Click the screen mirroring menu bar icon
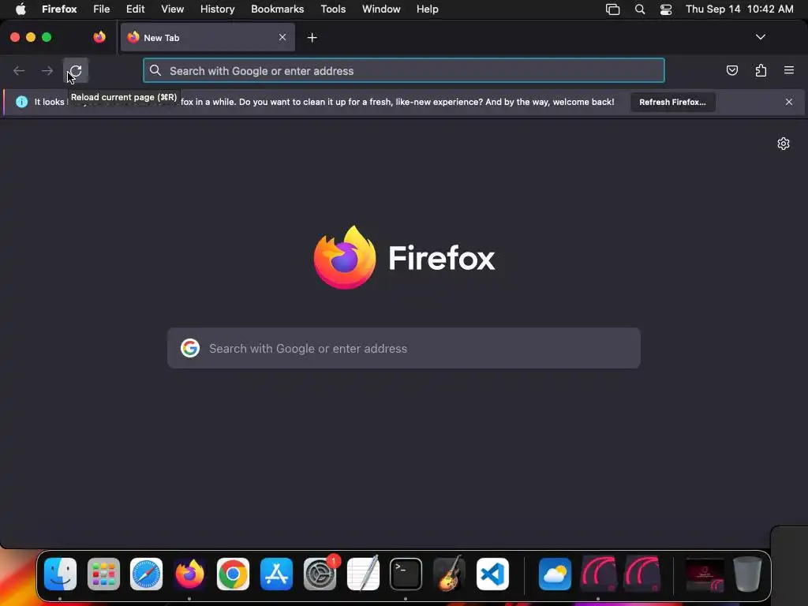 tap(612, 9)
